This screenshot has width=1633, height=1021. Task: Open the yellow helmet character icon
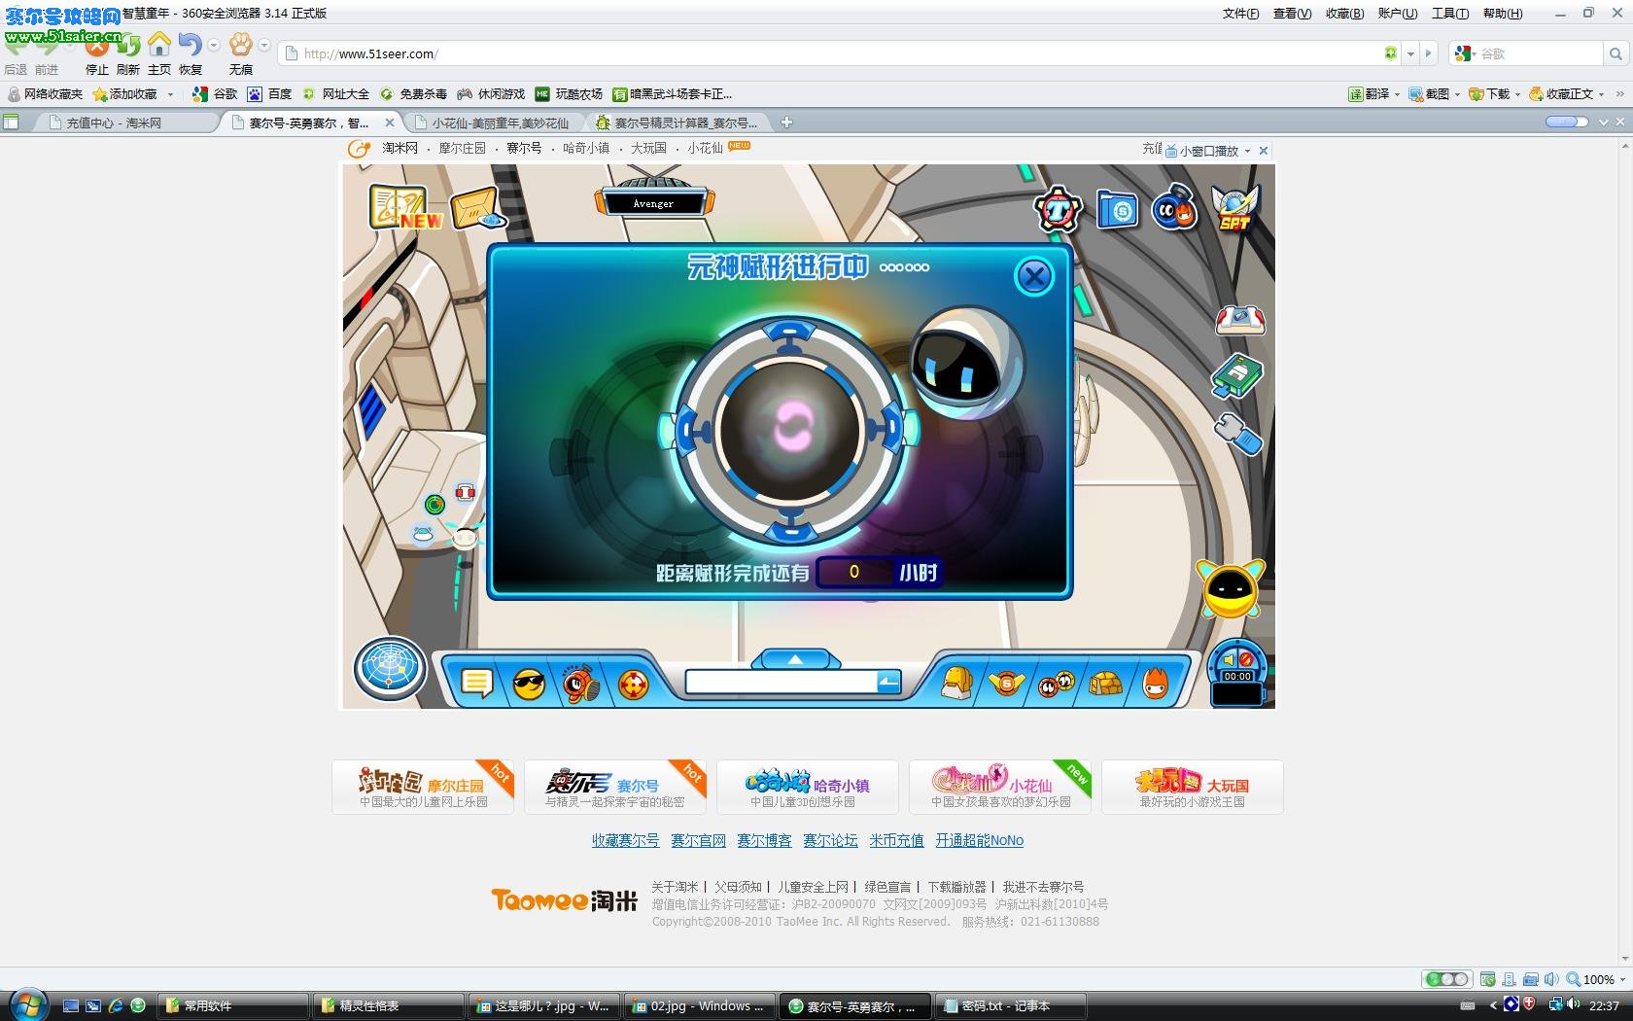(x=957, y=683)
